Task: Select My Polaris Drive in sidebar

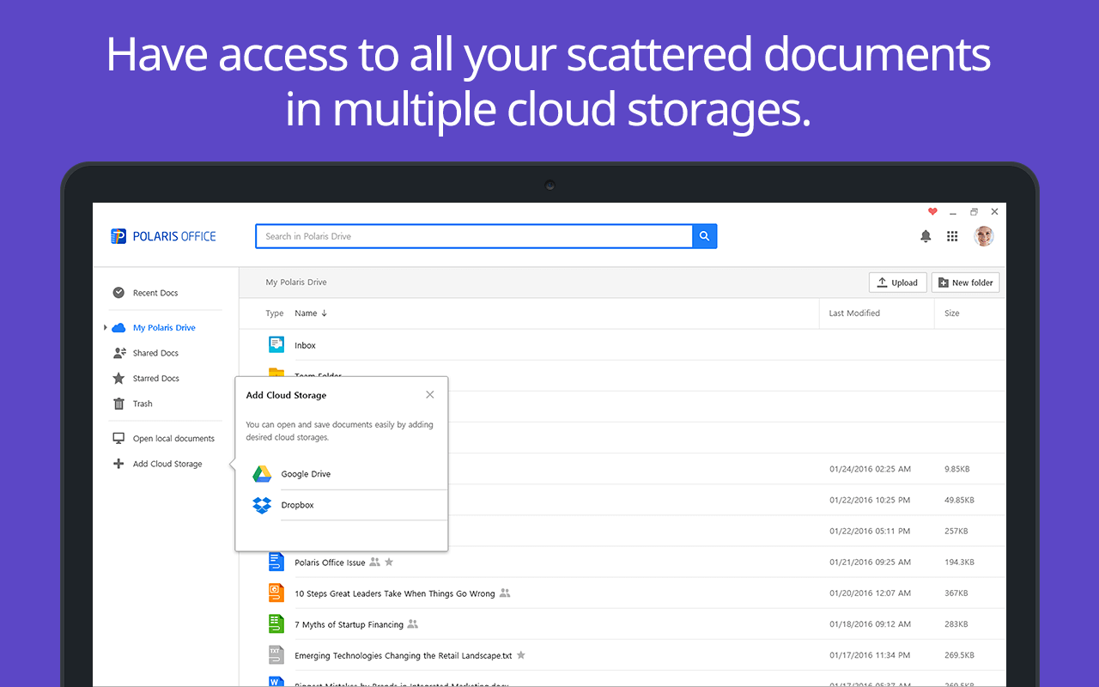Action: coord(164,327)
